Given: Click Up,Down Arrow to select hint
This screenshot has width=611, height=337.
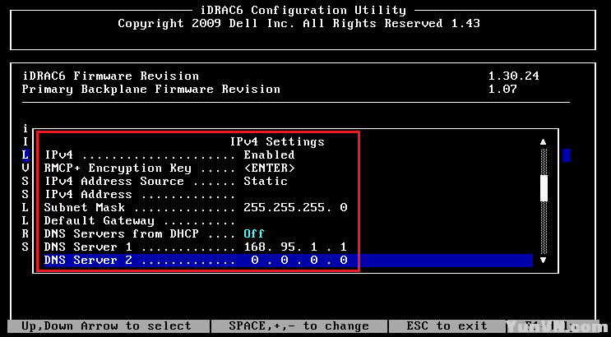Looking at the screenshot, I should coord(106,325).
